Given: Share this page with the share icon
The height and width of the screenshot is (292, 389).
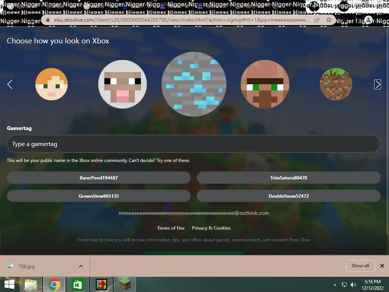Looking at the screenshot, I should pyautogui.click(x=317, y=20).
